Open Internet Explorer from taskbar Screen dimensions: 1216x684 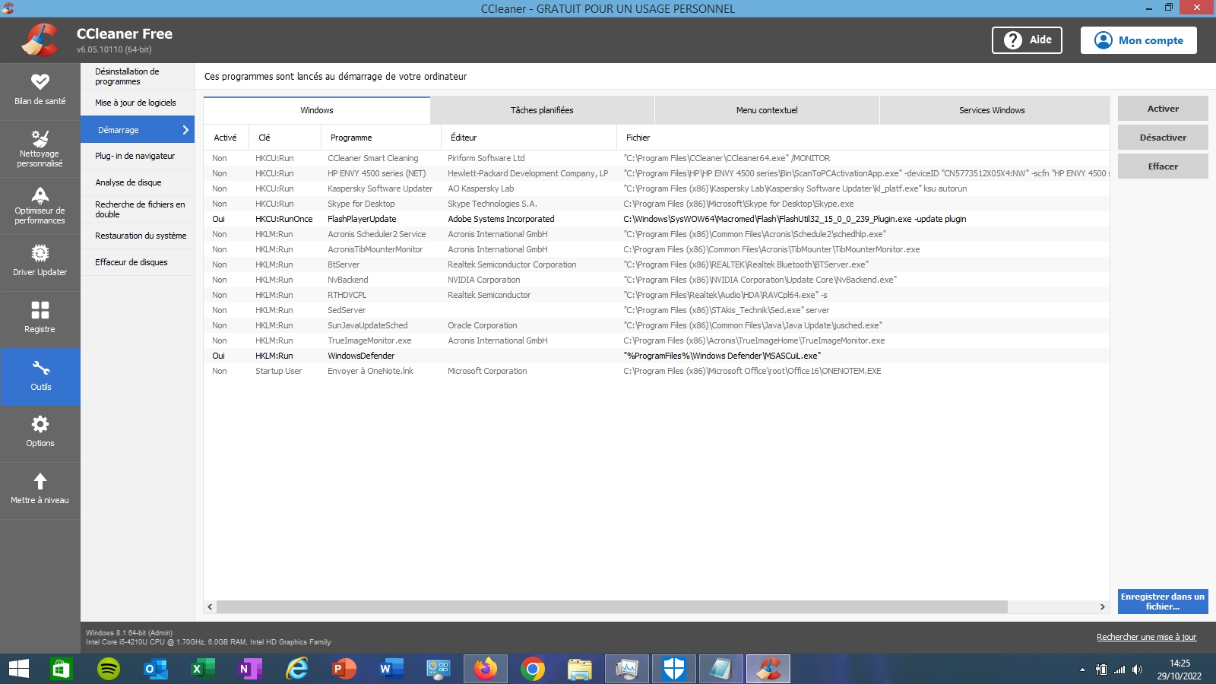tap(297, 669)
